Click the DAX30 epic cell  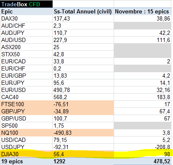click(26, 18)
